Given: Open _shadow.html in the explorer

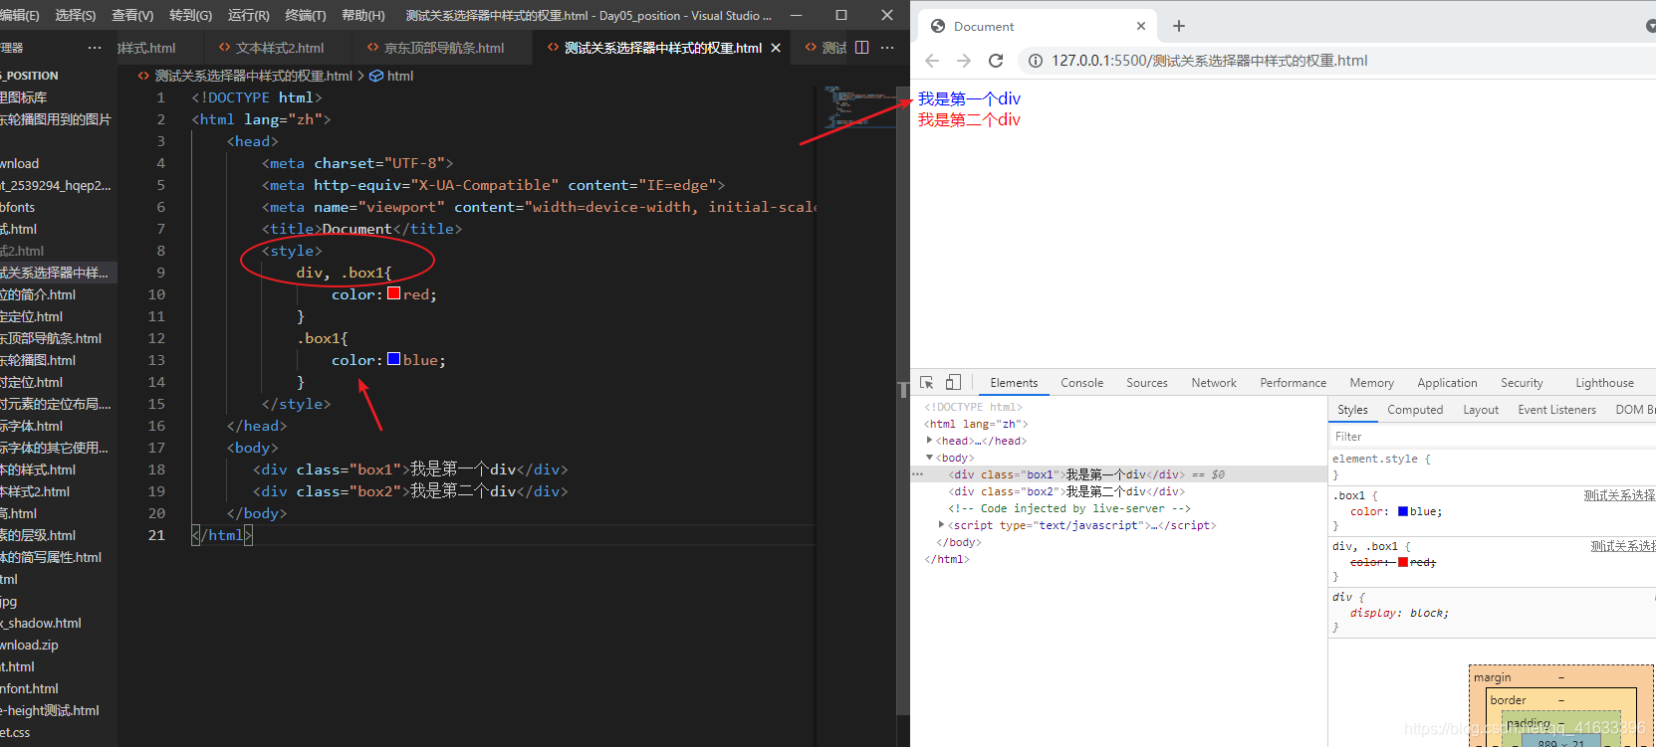Looking at the screenshot, I should pos(41,623).
